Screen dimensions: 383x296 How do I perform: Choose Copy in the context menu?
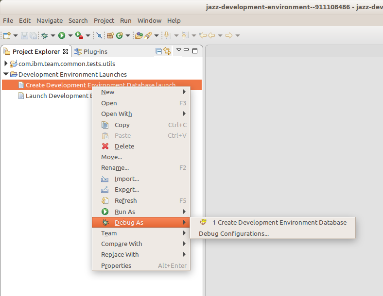(141, 125)
